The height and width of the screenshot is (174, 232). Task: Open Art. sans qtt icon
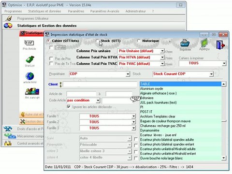click(x=32, y=91)
